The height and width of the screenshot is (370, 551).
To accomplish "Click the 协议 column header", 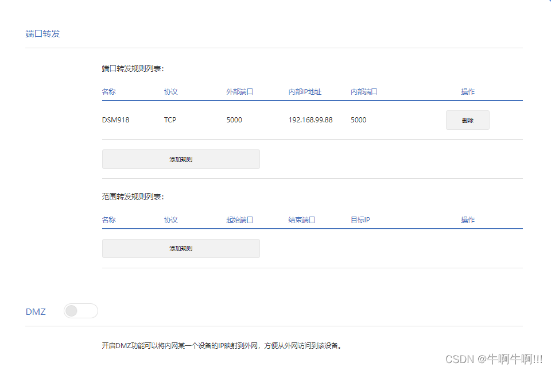I will pyautogui.click(x=170, y=91).
